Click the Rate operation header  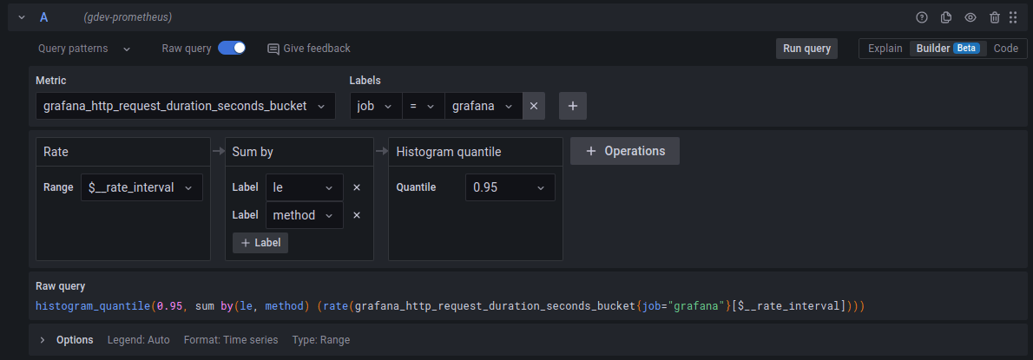(123, 152)
